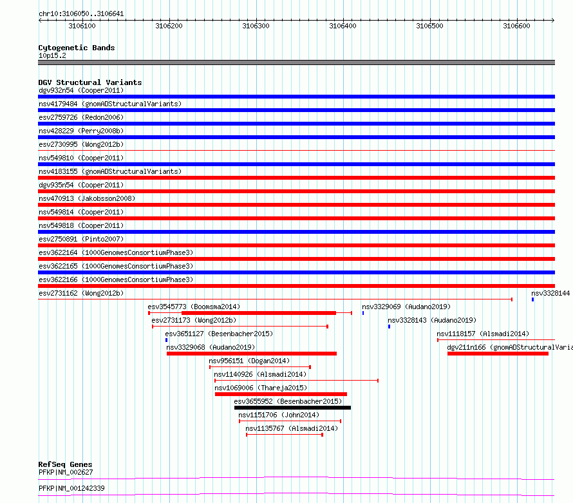
Task: Open esv3545773 (Boomsma2014) variant label
Action: [x=194, y=307]
